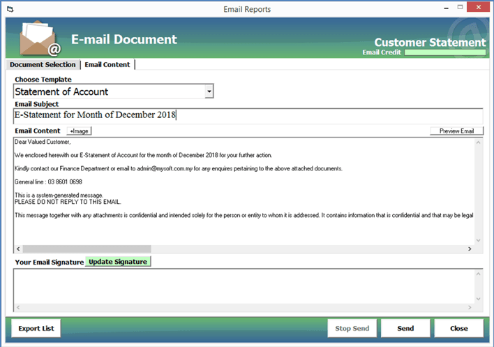The width and height of the screenshot is (494, 347).
Task: Switch to the Document Selection tab
Action: tap(43, 65)
